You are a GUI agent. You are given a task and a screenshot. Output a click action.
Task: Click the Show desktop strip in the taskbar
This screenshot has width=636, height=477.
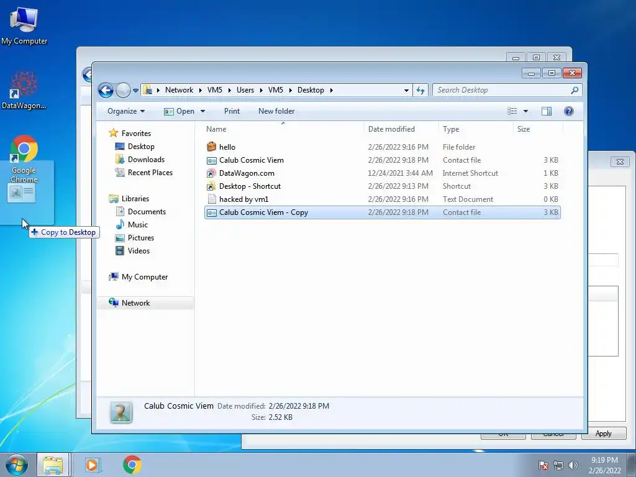(632, 465)
